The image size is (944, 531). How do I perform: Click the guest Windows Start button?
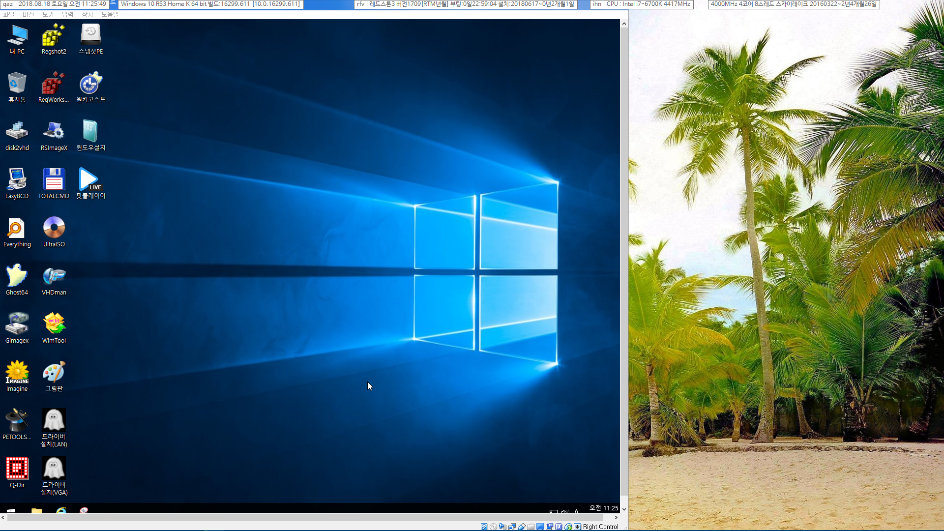point(11,511)
